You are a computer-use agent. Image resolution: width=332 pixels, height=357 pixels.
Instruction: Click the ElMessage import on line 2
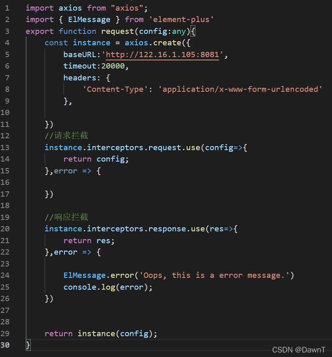pos(89,19)
